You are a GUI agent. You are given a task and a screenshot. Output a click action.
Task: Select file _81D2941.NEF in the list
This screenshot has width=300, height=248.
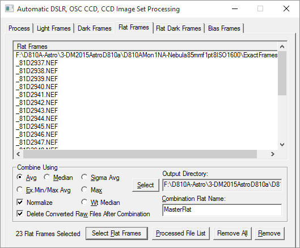click(x=37, y=95)
